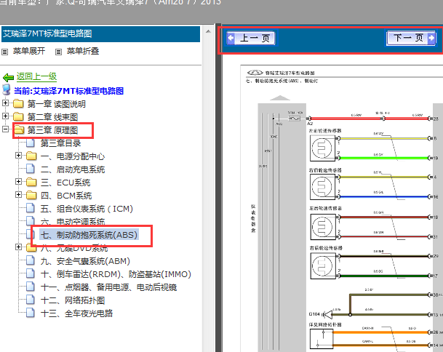This screenshot has height=352, width=443.
Task: Click the open folder icon for 第三章 原理图
Action: 19,129
